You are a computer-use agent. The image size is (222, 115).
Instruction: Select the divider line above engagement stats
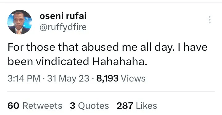pyautogui.click(x=111, y=91)
